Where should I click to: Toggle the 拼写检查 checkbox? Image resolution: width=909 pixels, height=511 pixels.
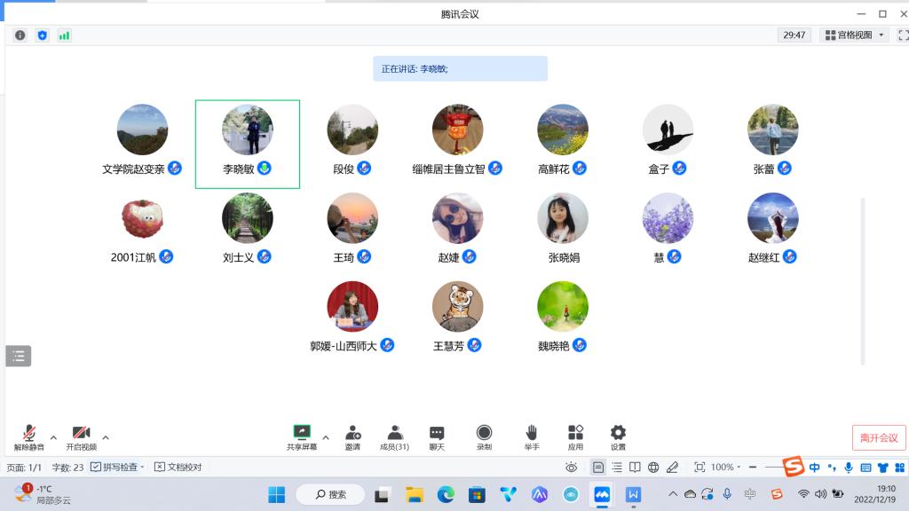click(x=96, y=467)
